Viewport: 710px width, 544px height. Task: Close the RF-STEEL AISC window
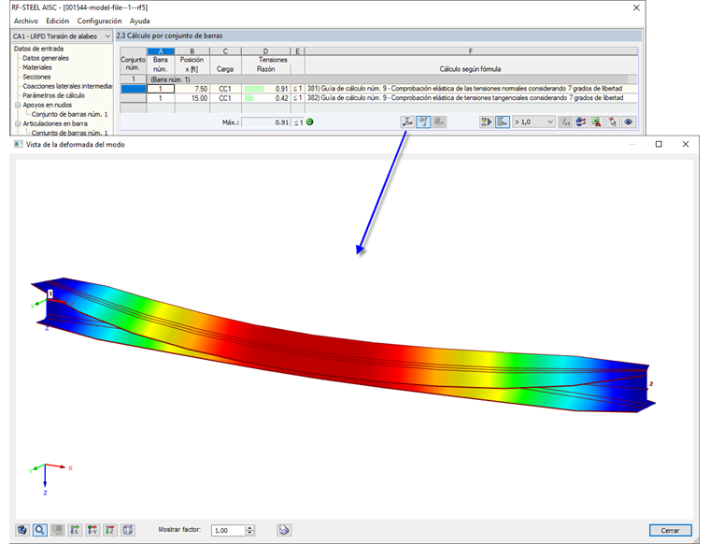tap(636, 7)
